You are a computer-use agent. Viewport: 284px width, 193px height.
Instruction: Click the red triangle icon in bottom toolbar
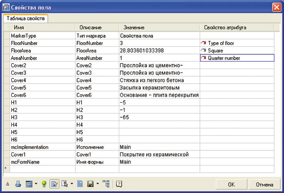coord(7,183)
